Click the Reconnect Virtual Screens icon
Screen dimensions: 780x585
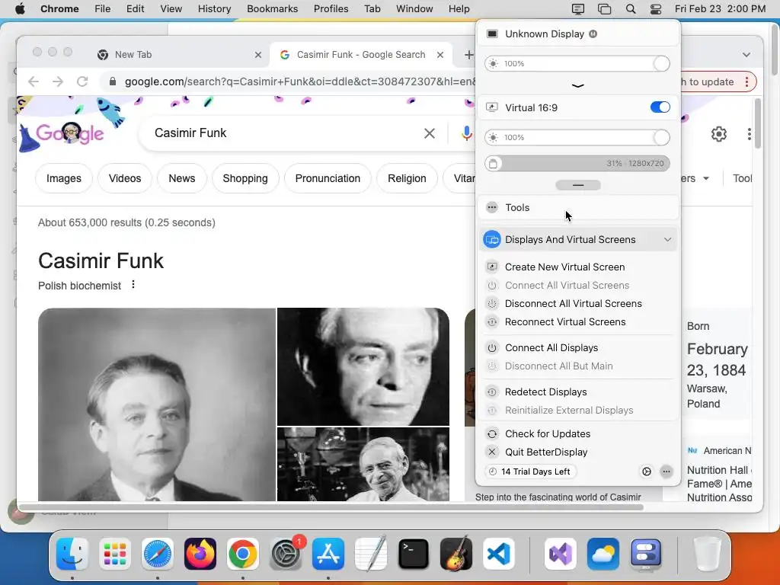(492, 322)
